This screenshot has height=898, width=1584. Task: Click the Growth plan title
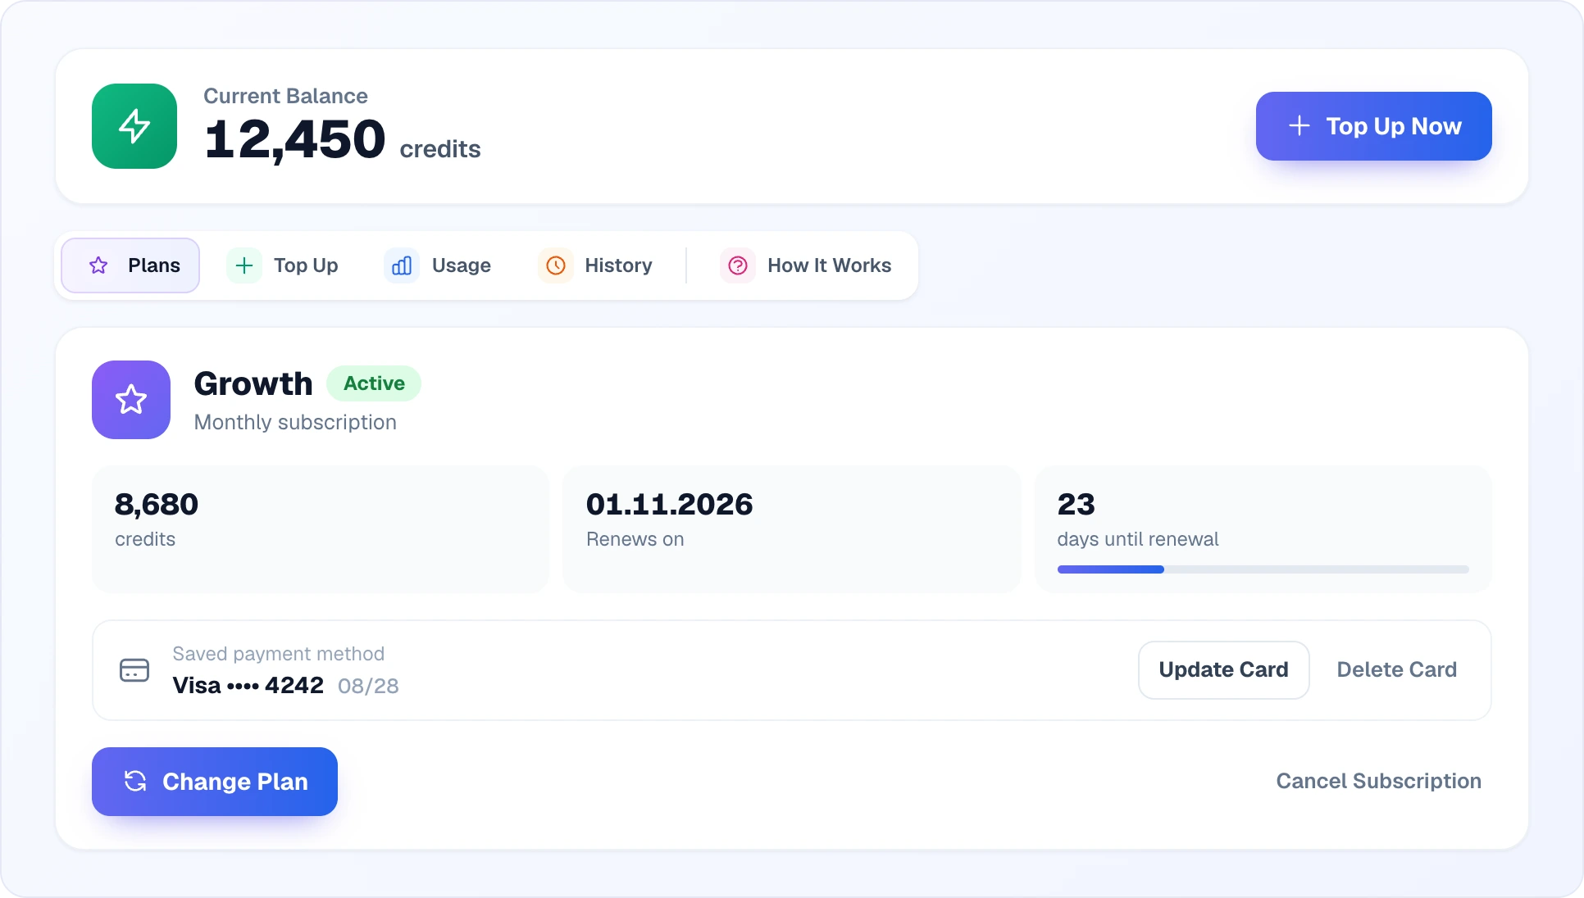point(253,383)
